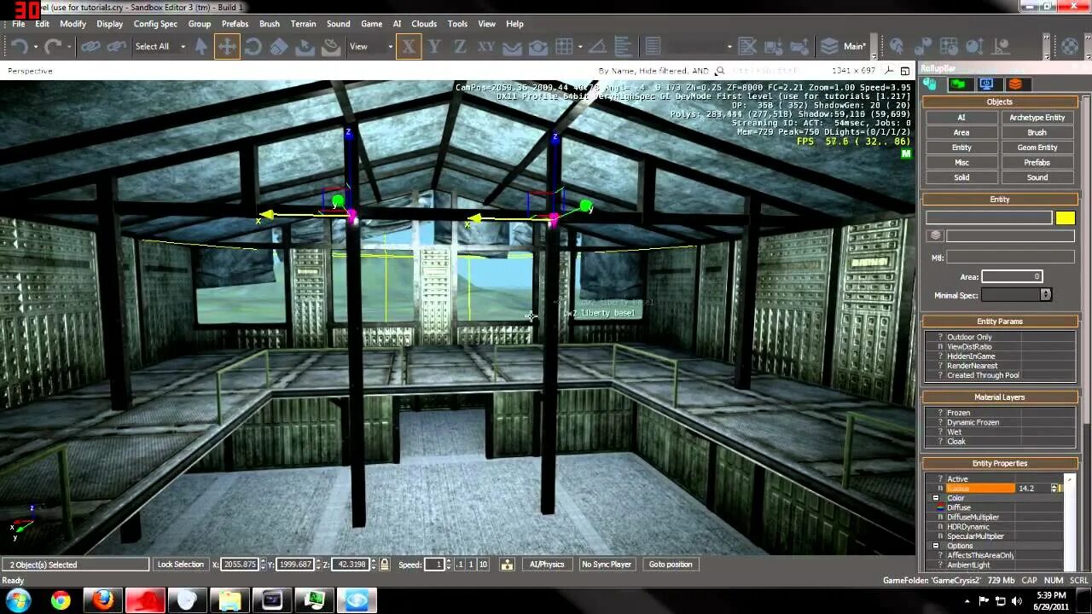
Task: Toggle the X axis constraint
Action: click(x=409, y=46)
